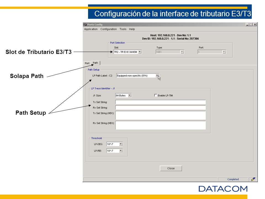Open the disabled Port dropdown

click(x=212, y=52)
